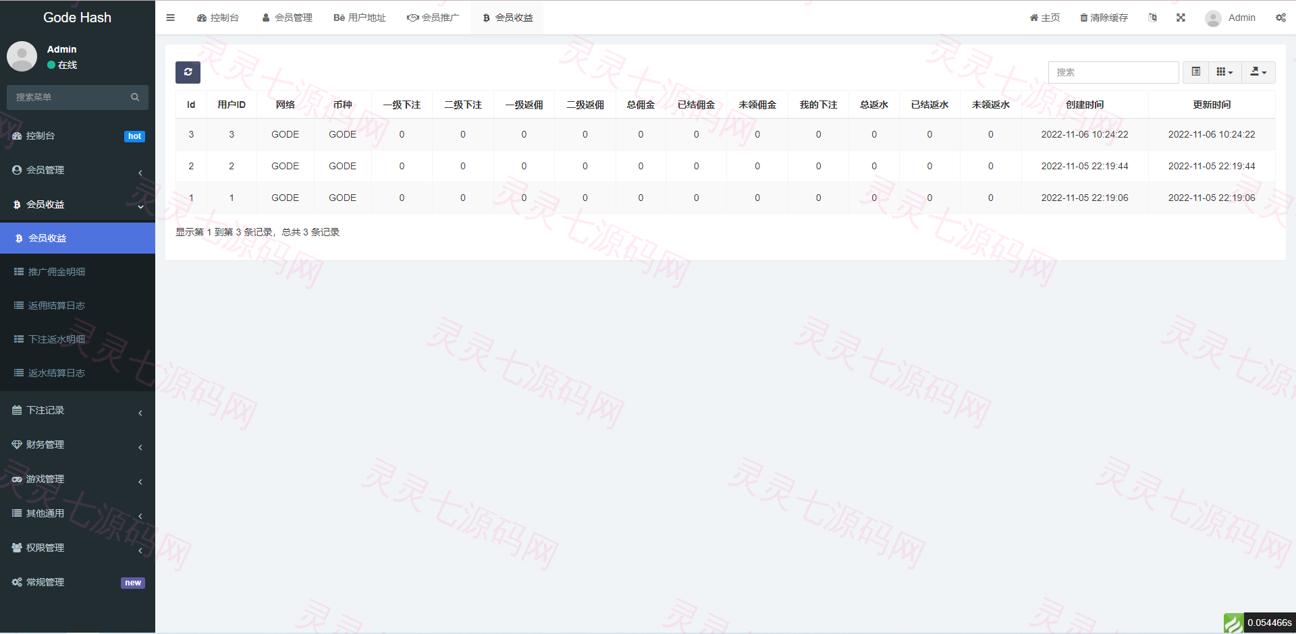Collapse the 会员收益 parent sidebar menu
Image resolution: width=1296 pixels, height=634 pixels.
click(x=78, y=204)
